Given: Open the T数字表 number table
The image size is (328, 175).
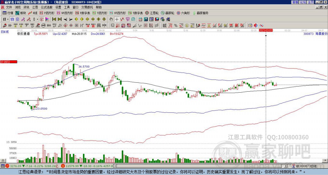Looking at the screenshot, I should 135,13.
